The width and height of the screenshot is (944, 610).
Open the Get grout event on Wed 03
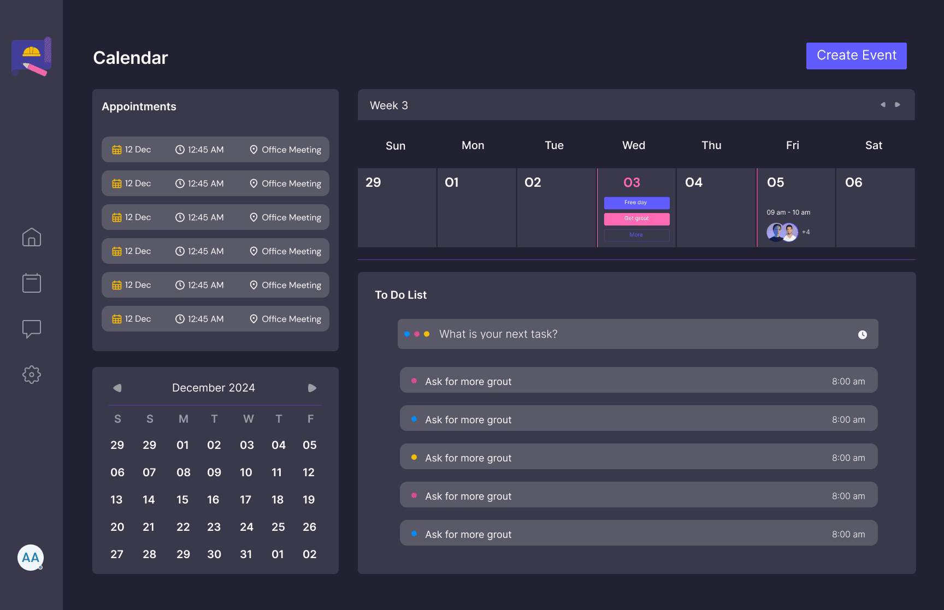[636, 218]
